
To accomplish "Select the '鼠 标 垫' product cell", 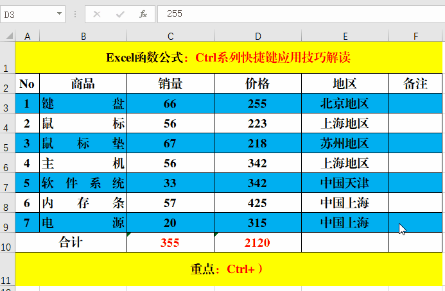I will tap(83, 143).
